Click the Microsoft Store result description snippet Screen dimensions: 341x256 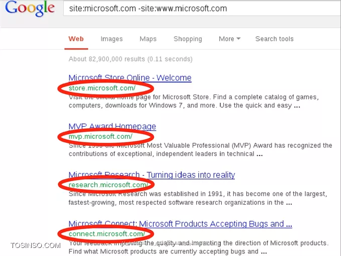pos(194,102)
